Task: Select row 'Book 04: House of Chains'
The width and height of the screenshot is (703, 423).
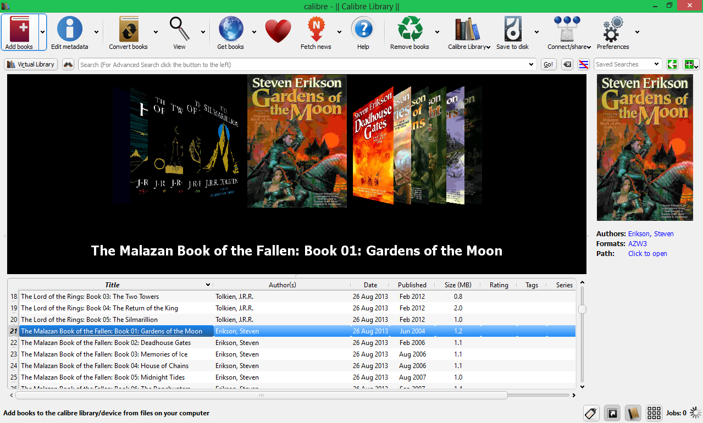Action: click(297, 366)
